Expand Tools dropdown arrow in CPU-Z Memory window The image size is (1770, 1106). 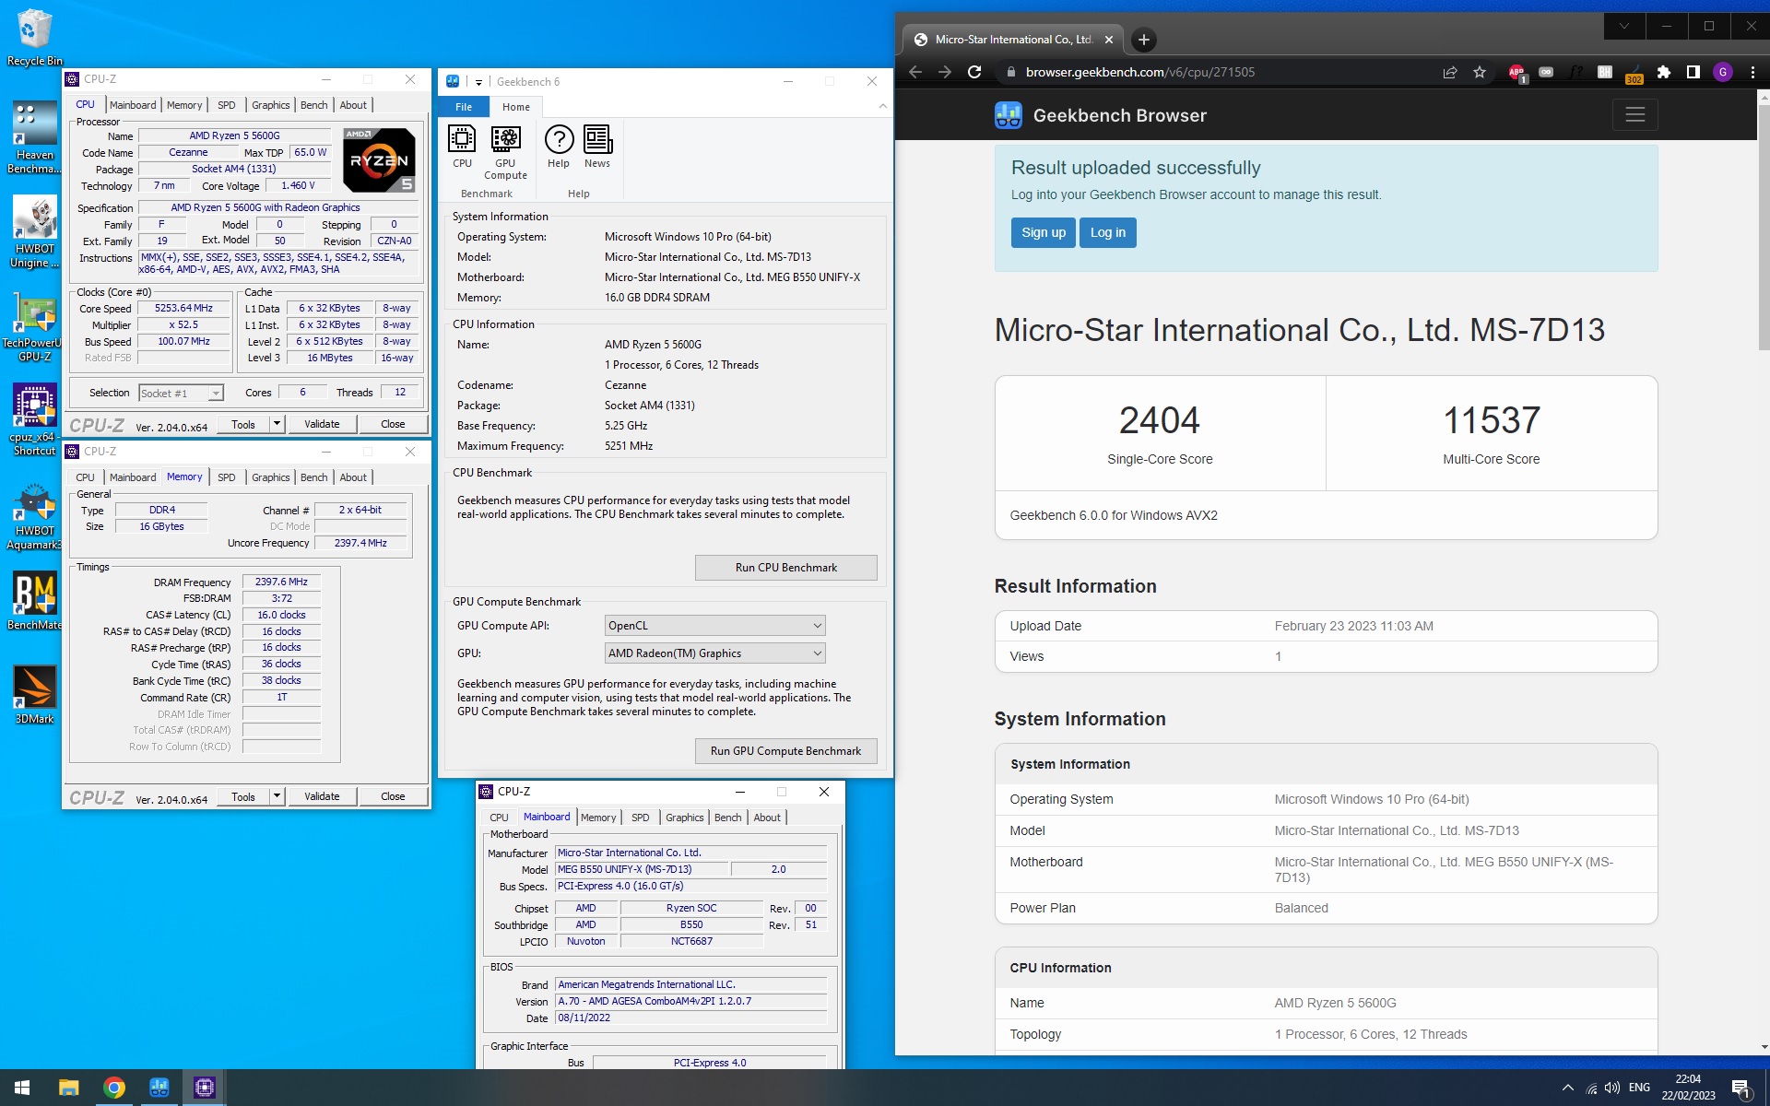(x=277, y=796)
